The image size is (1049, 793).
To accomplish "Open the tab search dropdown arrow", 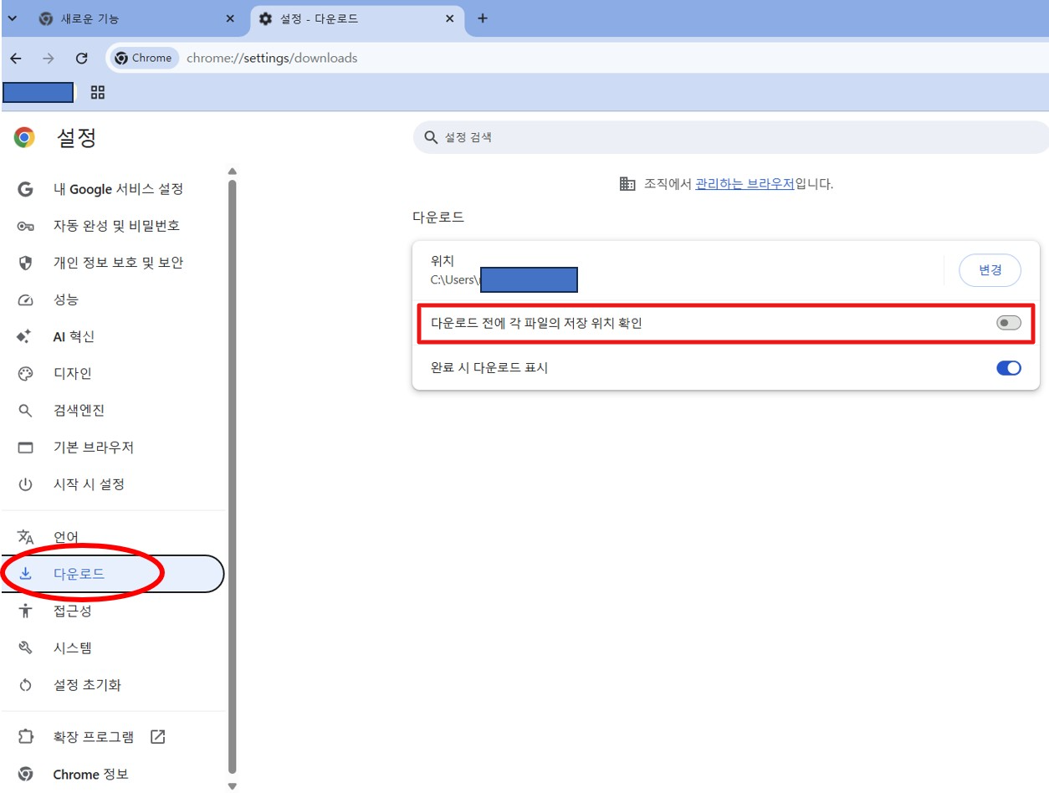I will point(12,18).
